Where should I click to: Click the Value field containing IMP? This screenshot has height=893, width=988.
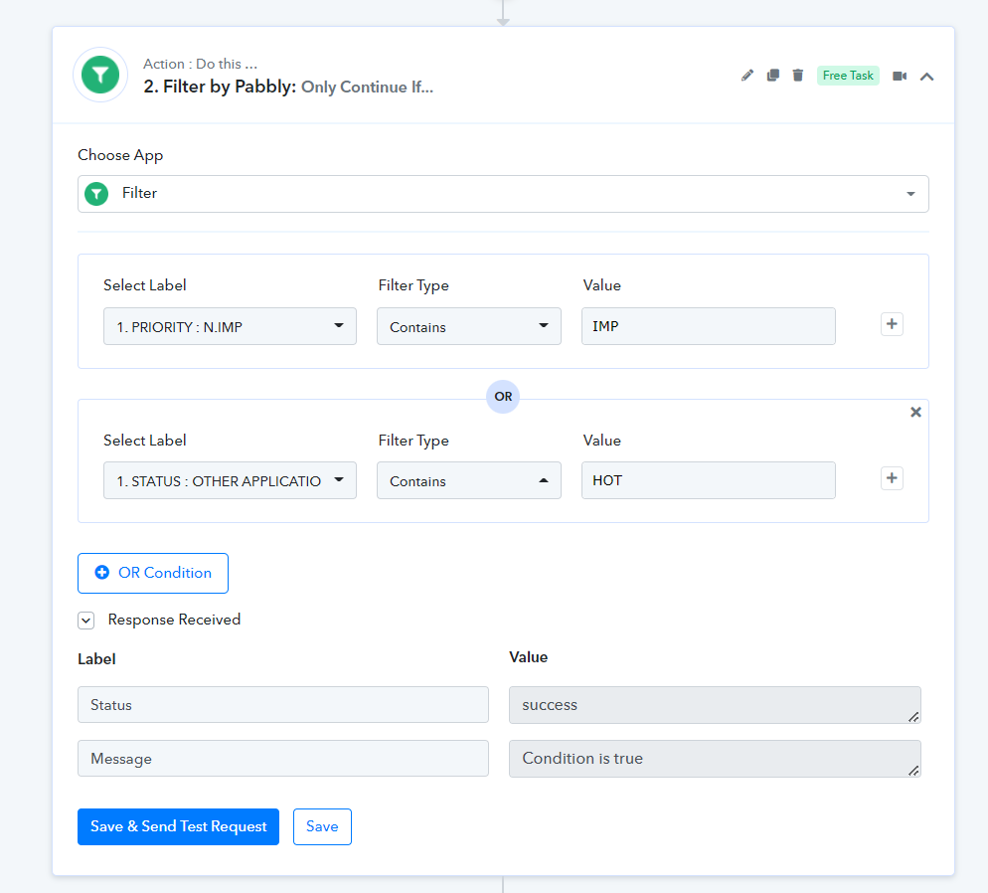[x=709, y=326]
